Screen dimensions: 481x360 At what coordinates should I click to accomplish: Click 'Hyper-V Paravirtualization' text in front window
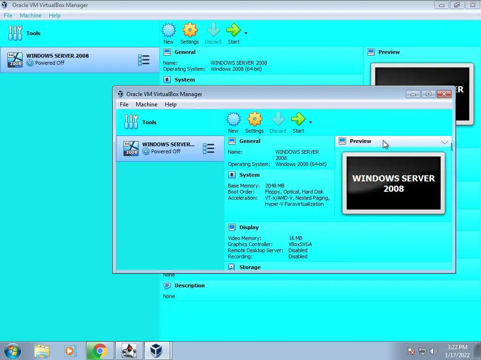[x=294, y=204]
